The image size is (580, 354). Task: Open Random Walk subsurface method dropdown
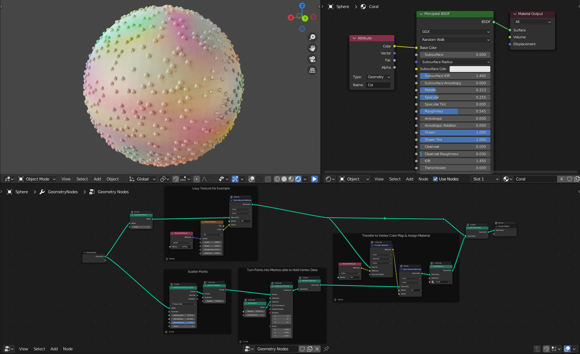[x=455, y=39]
